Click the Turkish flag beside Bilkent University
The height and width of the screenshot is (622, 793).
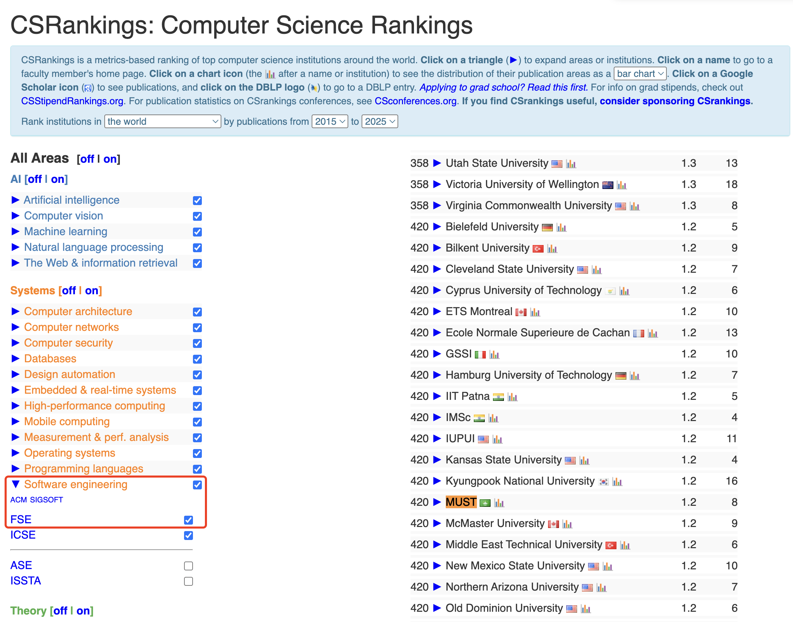(x=538, y=249)
